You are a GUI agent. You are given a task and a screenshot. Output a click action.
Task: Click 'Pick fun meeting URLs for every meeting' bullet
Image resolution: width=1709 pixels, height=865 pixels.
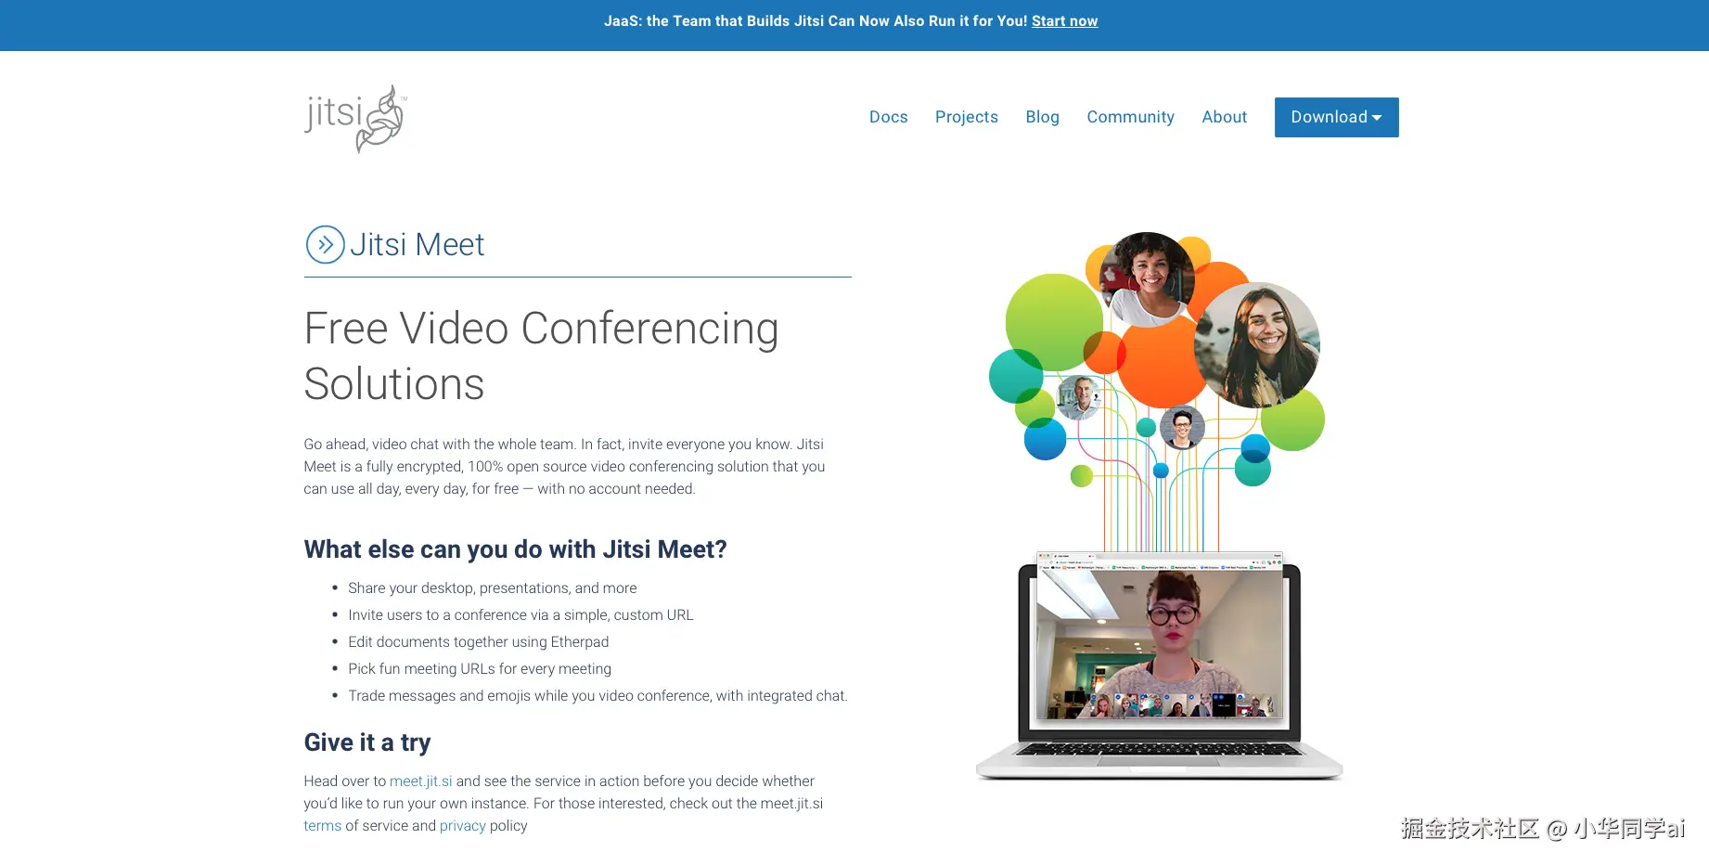pyautogui.click(x=480, y=669)
